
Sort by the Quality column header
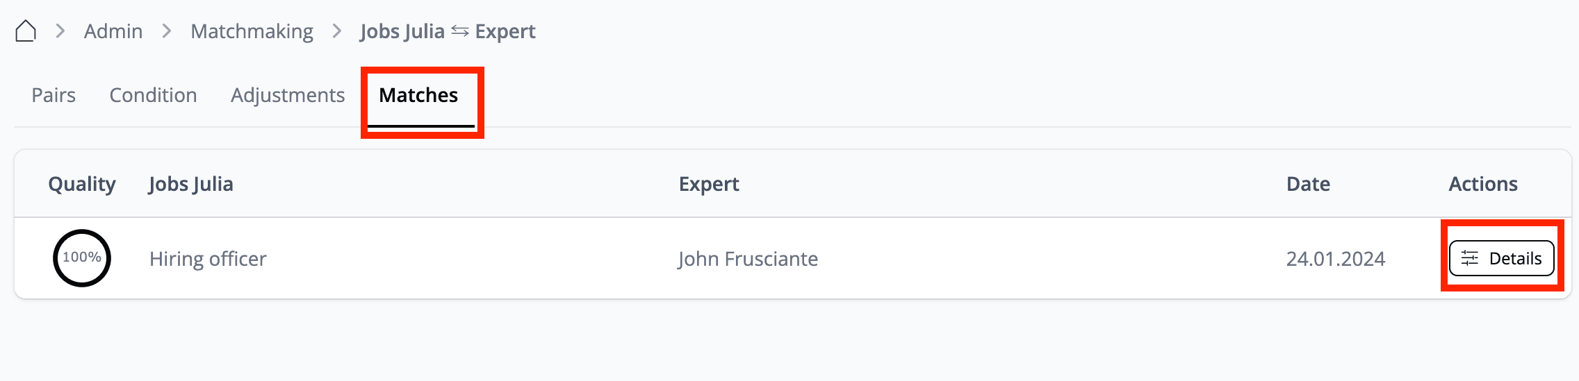(x=82, y=184)
